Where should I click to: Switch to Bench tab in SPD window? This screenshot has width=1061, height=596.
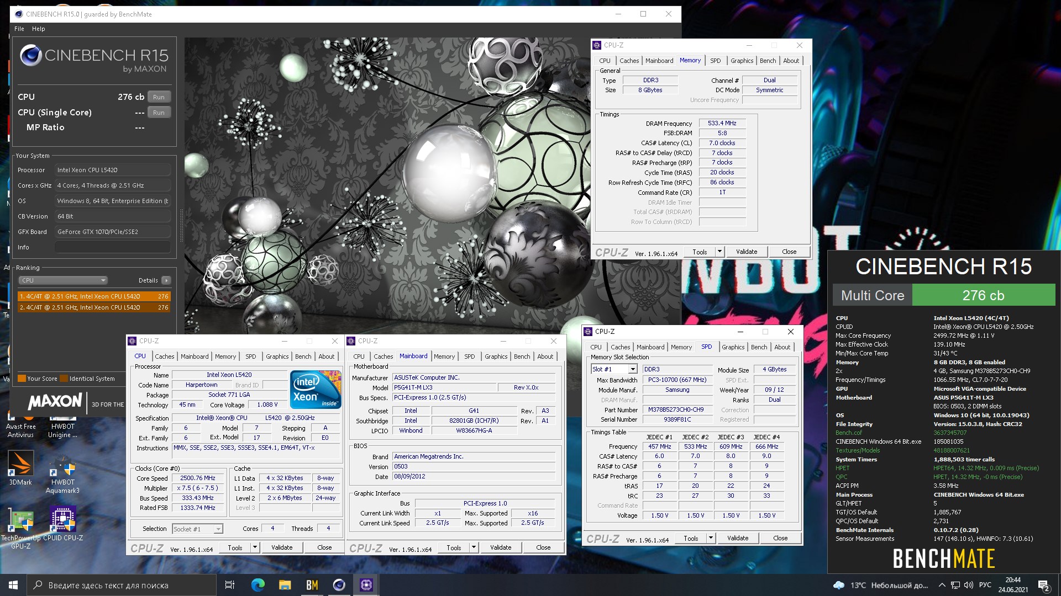(x=759, y=347)
